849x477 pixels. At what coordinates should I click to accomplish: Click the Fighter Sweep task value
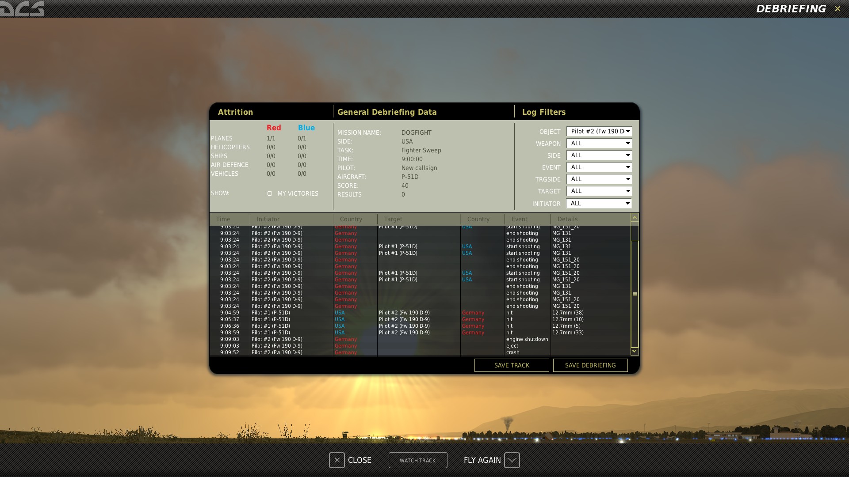pyautogui.click(x=421, y=150)
